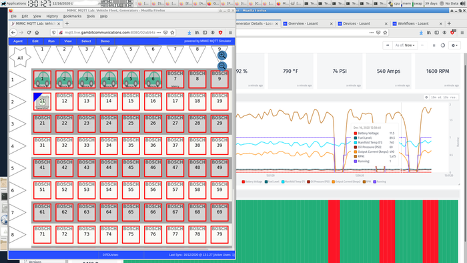Switch to Devices - Losant tab
The width and height of the screenshot is (467, 263).
tap(362, 23)
